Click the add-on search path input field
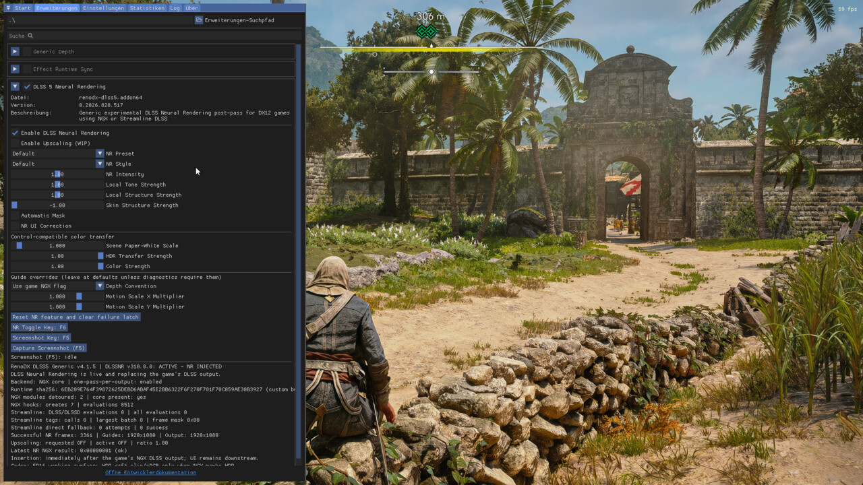863x485 pixels. (x=100, y=20)
